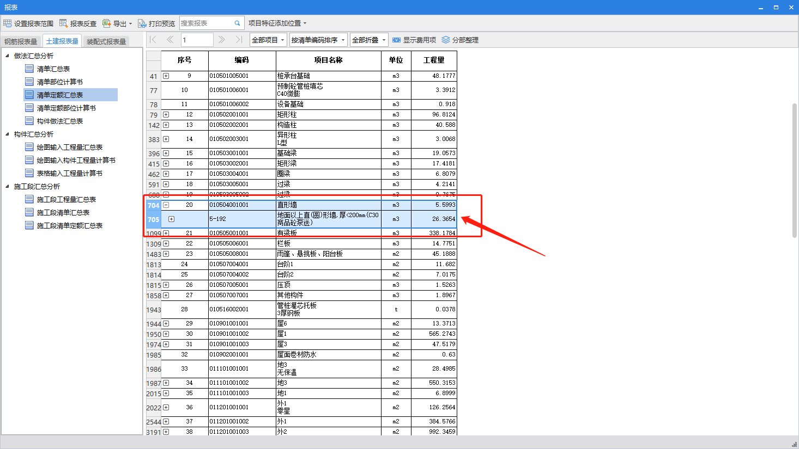Open the 设置报表范围 tool
Screen dimensions: 799x449
point(28,23)
